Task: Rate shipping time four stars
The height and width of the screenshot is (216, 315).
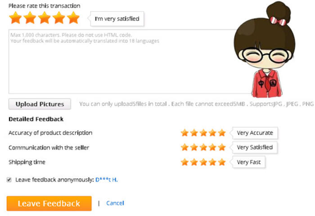Action: click(212, 162)
